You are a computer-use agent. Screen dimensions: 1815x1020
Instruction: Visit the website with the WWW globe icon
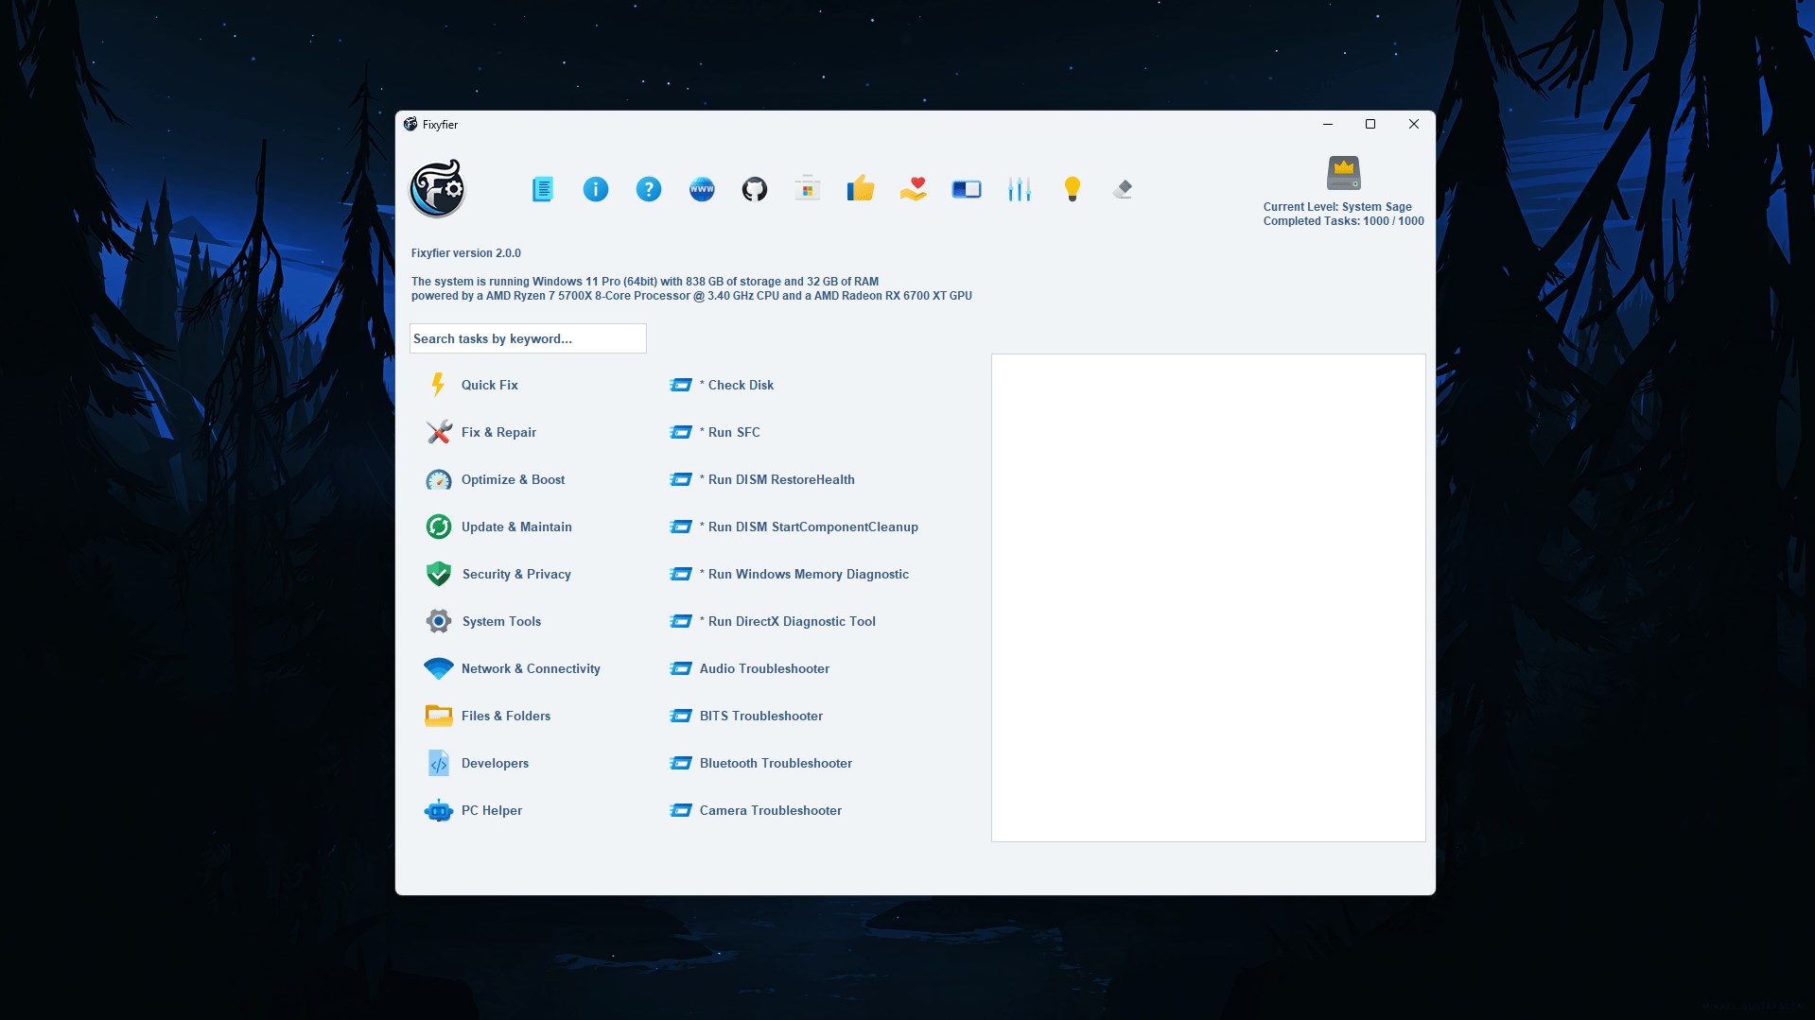(x=702, y=188)
